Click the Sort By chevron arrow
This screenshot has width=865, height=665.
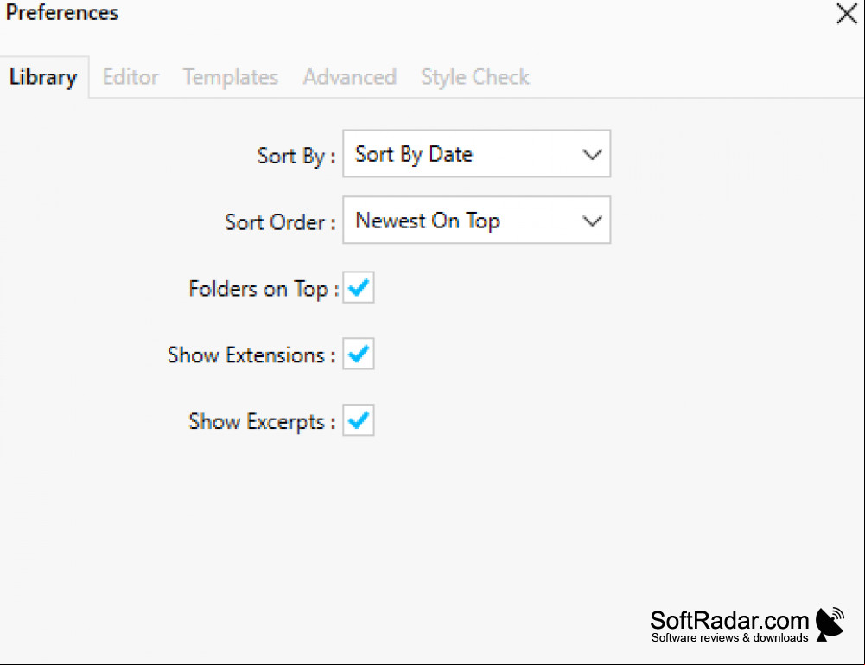coord(592,155)
